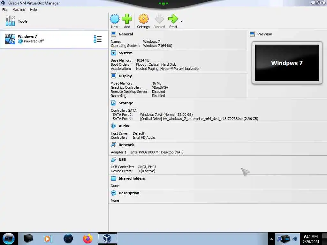Image resolution: width=327 pixels, height=245 pixels.
Task: Click the Tools label in the left pane
Action: tap(23, 21)
